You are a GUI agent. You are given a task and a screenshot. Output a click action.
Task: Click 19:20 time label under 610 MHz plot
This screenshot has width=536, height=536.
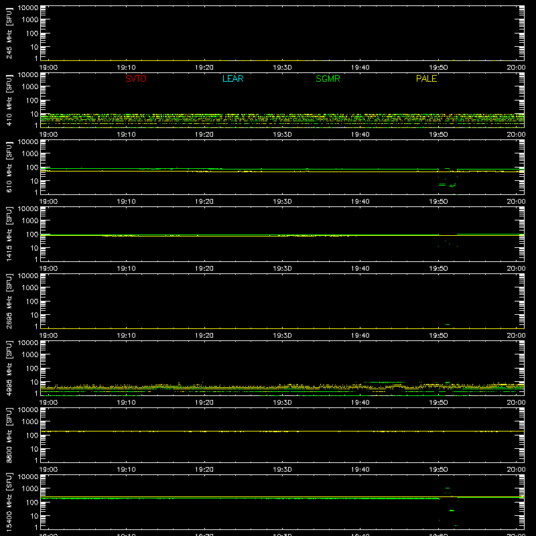204,202
